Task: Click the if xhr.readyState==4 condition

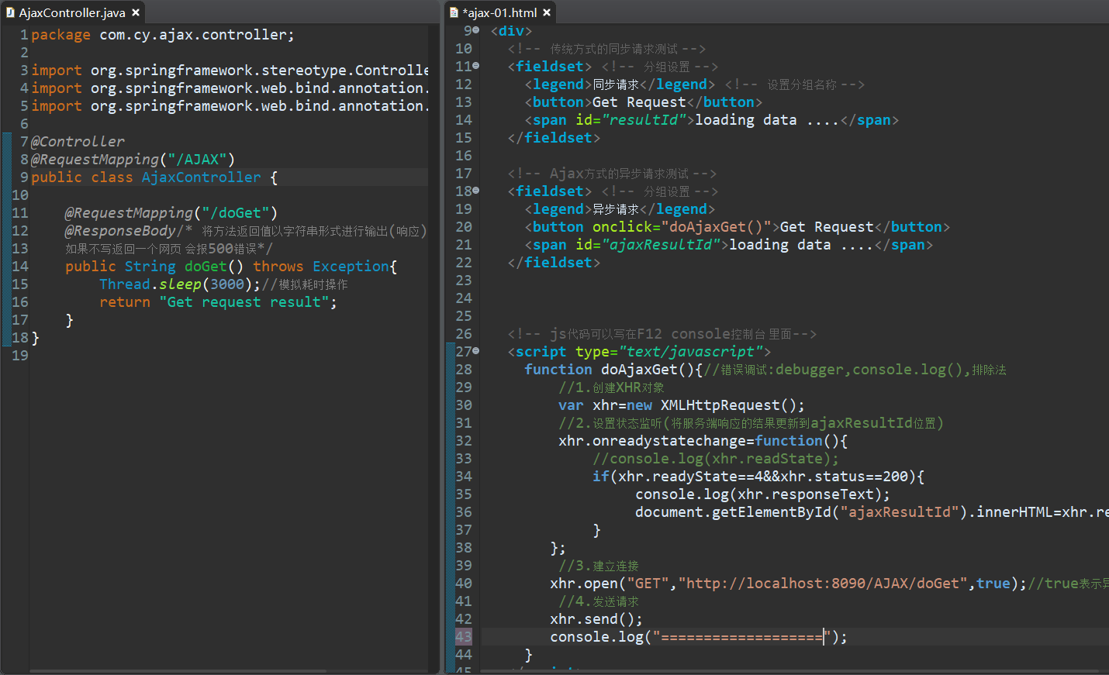Action: tap(758, 476)
